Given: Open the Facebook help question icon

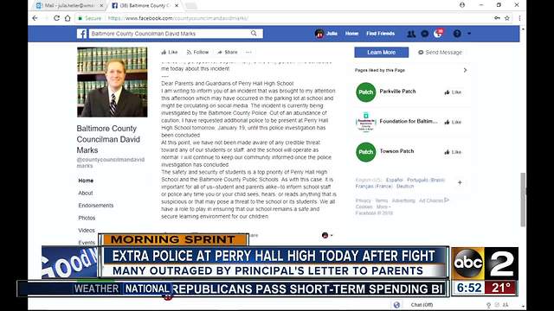Looking at the screenshot, I should (457, 34).
